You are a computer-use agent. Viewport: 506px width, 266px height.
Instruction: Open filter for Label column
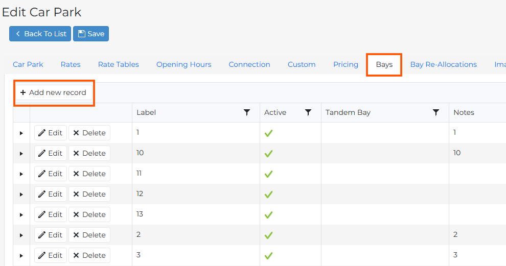(x=247, y=112)
